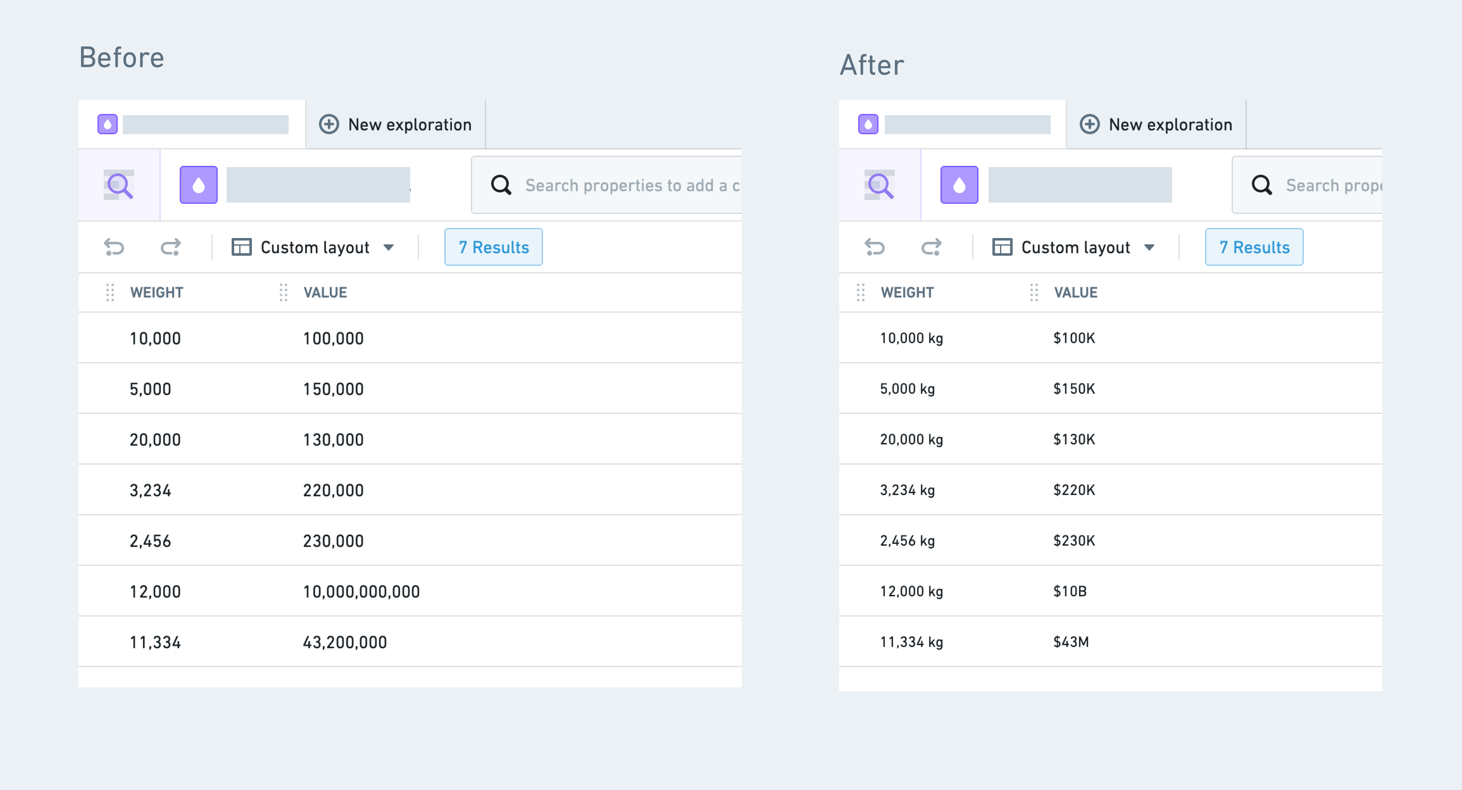Open the Custom layout dropdown in Before panel
The height and width of the screenshot is (790, 1462).
coord(313,248)
